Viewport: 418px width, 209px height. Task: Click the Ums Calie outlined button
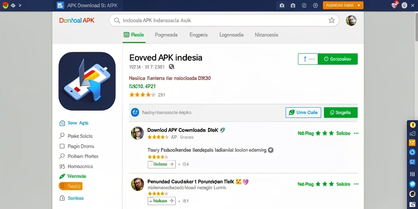pos(303,113)
